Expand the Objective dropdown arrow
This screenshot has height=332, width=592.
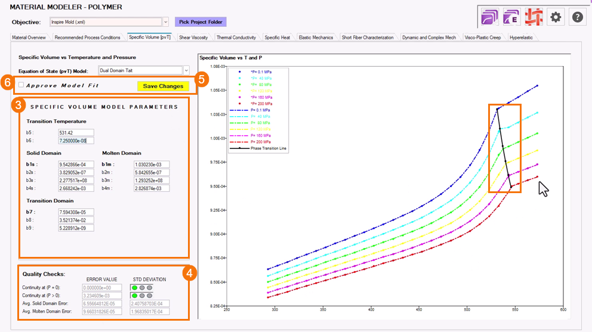(166, 22)
